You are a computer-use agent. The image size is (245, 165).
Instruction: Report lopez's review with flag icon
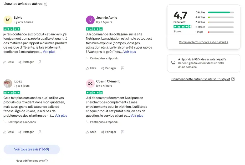pos(40,132)
